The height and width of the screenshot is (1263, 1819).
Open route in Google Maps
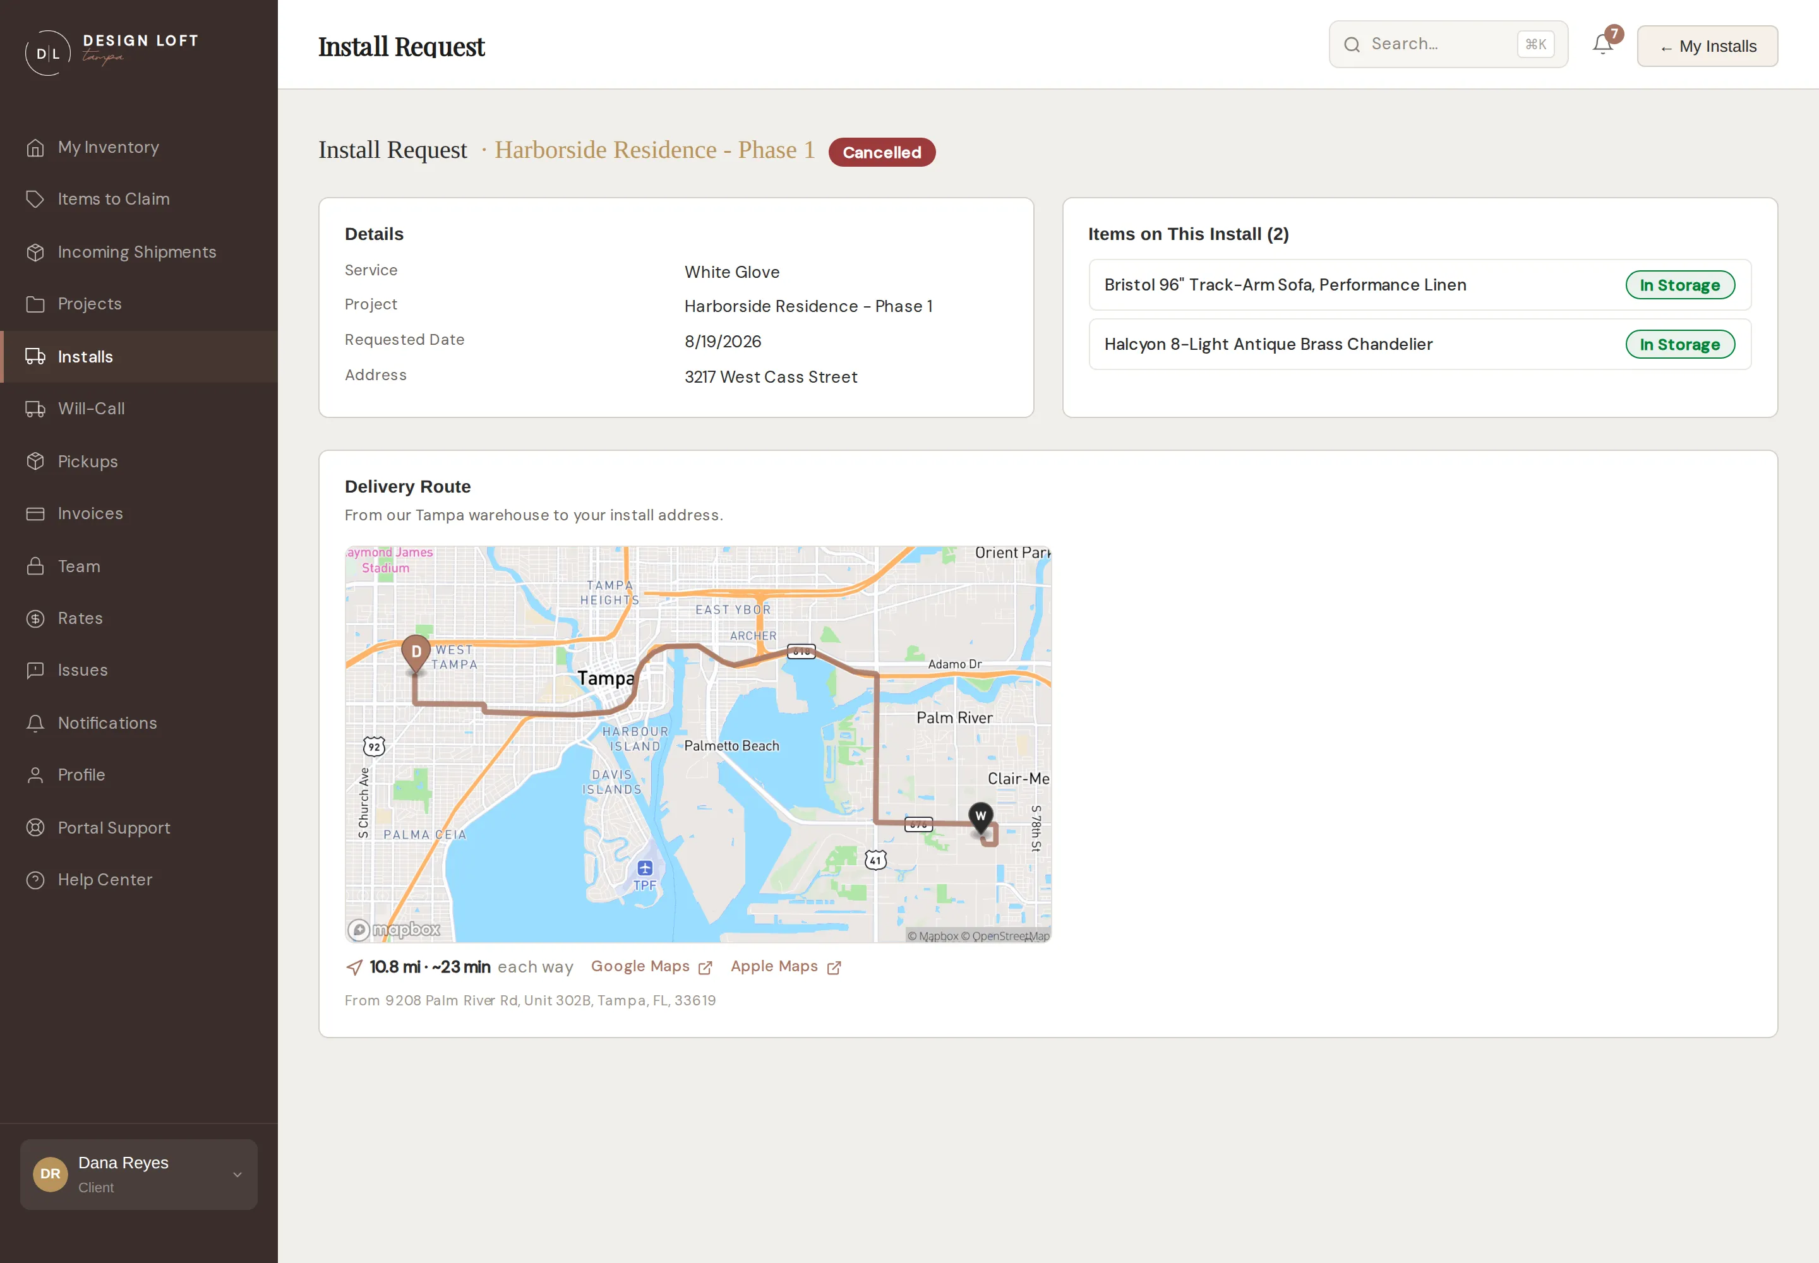pyautogui.click(x=651, y=966)
